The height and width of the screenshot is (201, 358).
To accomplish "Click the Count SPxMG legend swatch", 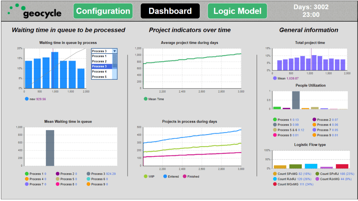I will (275, 174).
